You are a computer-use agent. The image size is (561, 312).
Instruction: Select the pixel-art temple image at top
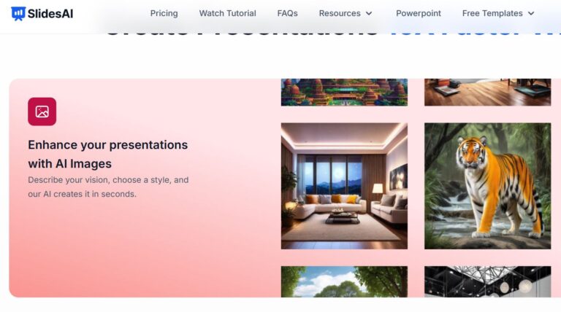tap(344, 93)
